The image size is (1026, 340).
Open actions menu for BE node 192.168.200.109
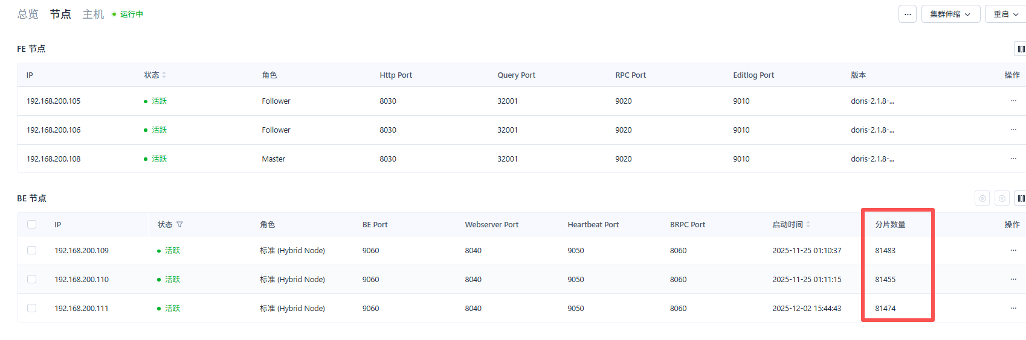[1013, 250]
